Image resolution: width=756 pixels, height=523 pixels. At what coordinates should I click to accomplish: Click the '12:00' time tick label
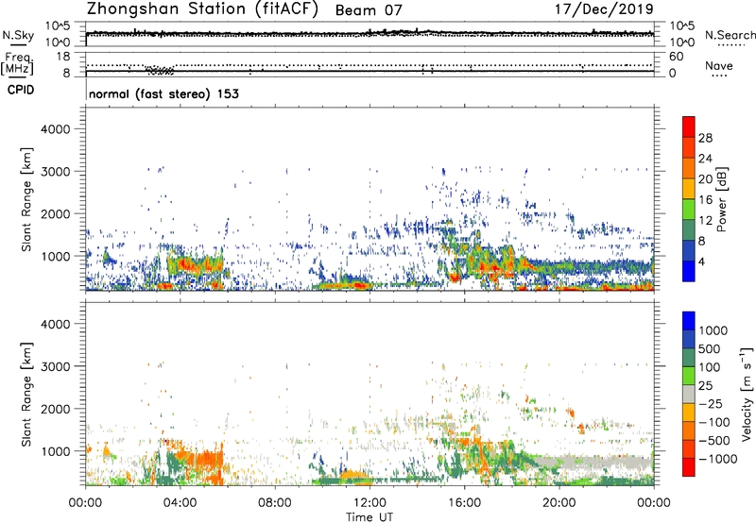point(369,503)
